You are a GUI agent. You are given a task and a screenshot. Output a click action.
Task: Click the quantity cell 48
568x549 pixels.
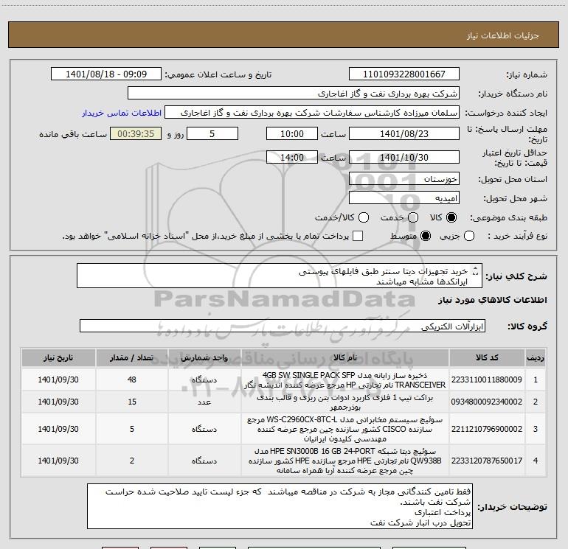click(132, 380)
